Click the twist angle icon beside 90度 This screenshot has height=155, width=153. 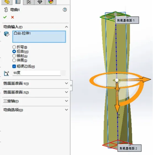point(7,73)
